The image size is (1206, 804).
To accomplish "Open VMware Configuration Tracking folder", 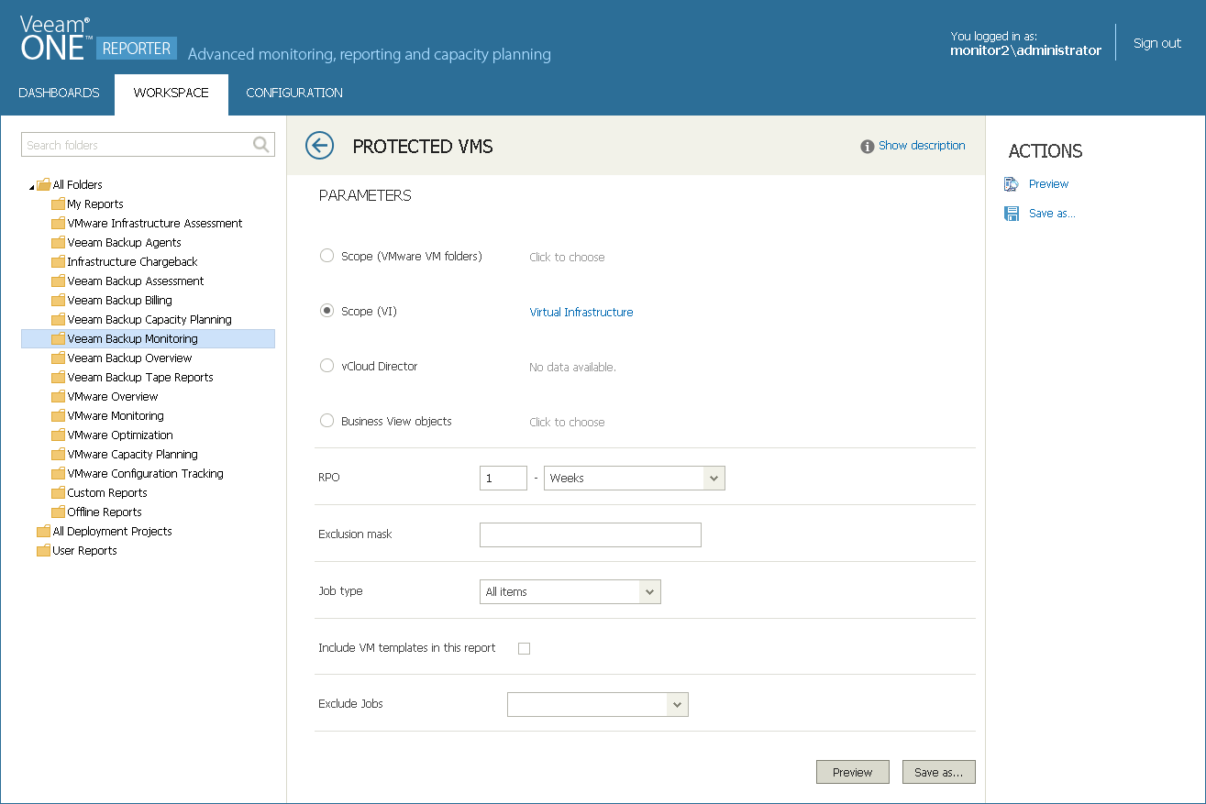I will [145, 473].
